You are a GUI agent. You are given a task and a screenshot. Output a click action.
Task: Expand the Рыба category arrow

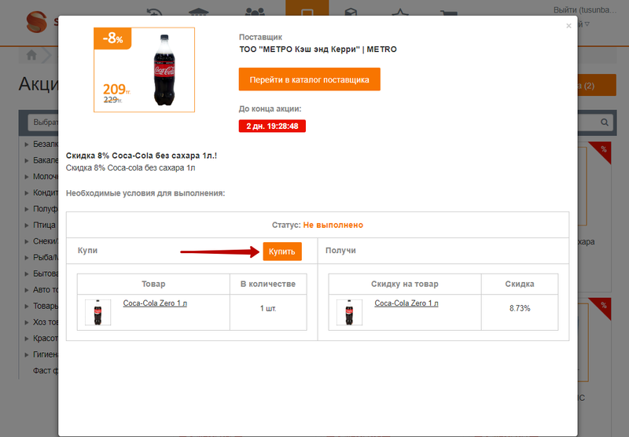(27, 257)
